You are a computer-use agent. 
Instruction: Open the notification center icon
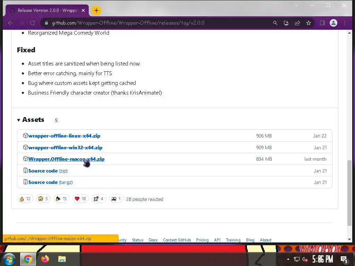coord(344,259)
